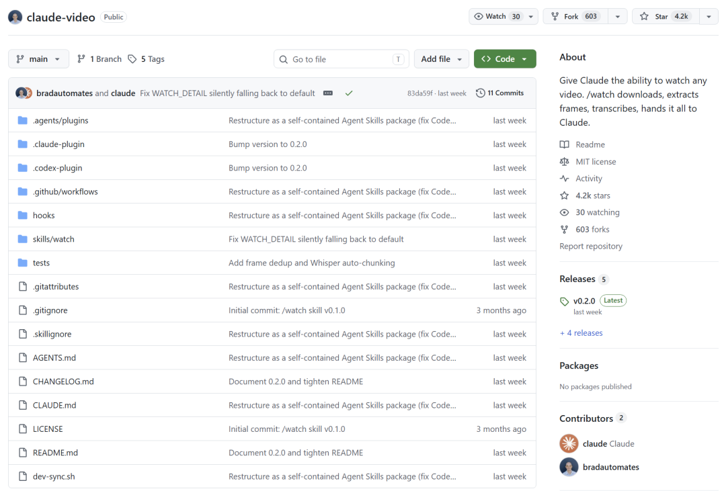Open the Readme link in About
This screenshot has height=491, width=726.
tap(590, 144)
